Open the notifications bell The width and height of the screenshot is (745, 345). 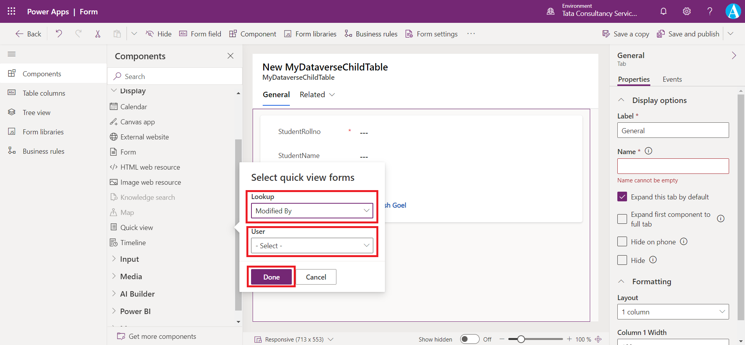[664, 11]
